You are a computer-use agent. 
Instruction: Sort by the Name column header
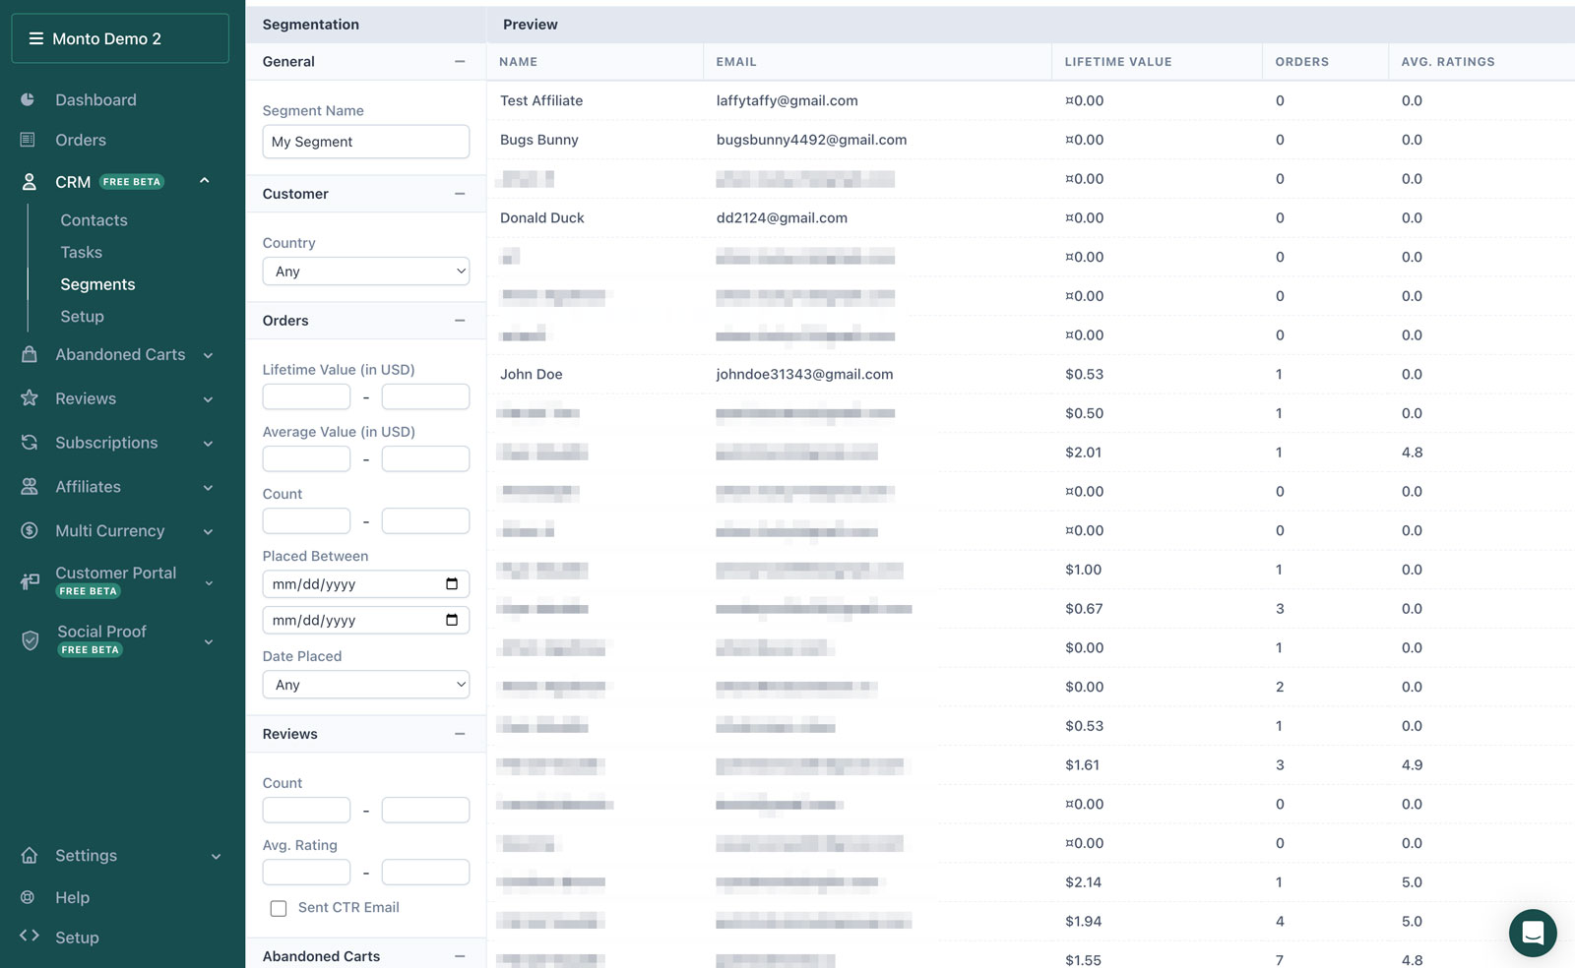(x=518, y=61)
